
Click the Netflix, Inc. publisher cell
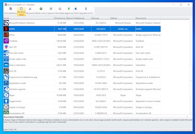(x=123, y=29)
